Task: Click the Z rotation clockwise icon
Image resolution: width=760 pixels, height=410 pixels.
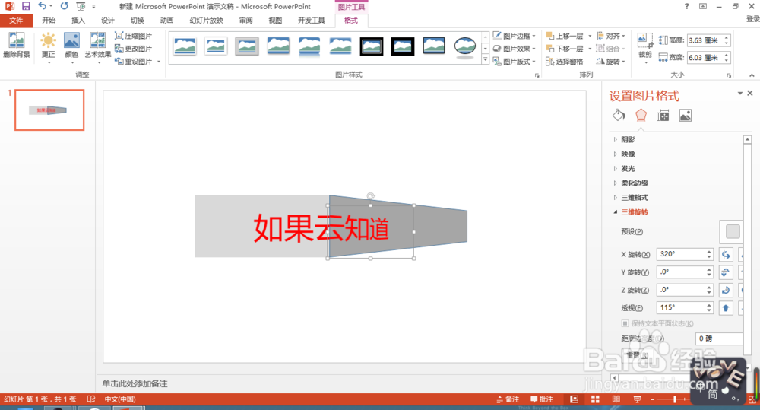Action: (x=726, y=290)
